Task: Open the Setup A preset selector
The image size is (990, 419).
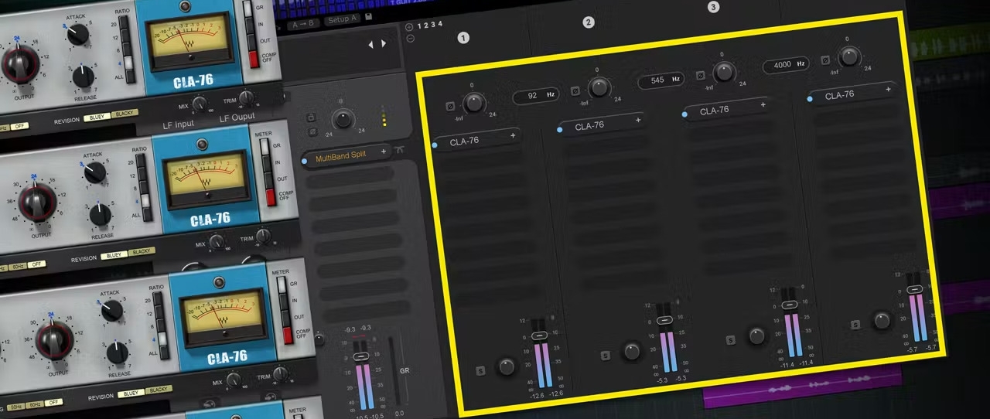Action: pyautogui.click(x=342, y=20)
